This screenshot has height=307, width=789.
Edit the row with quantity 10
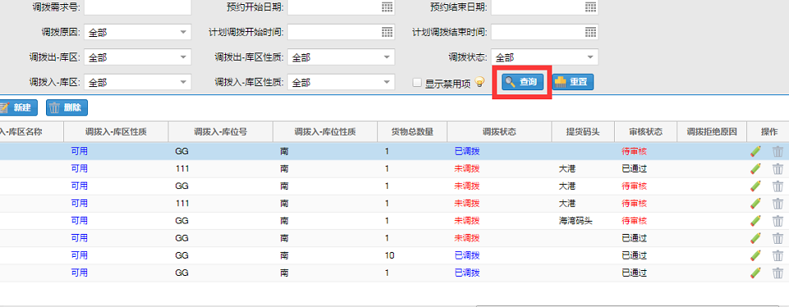pyautogui.click(x=755, y=256)
